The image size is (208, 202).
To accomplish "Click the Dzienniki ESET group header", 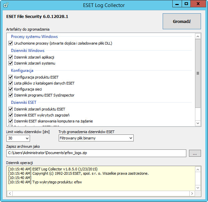I will tap(24, 102).
